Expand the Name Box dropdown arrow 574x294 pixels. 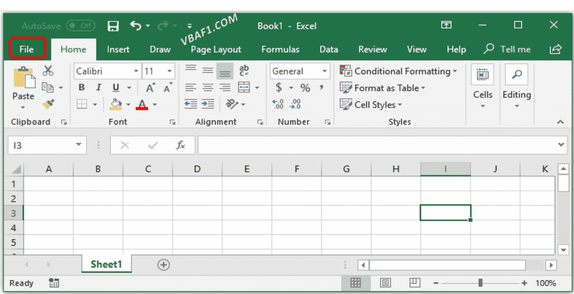tap(78, 146)
